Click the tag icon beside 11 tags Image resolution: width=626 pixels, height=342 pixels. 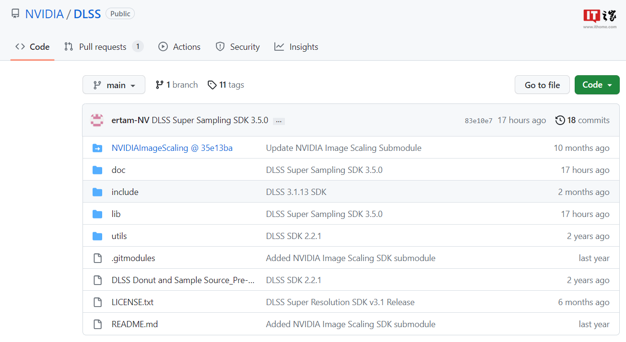[x=212, y=84]
